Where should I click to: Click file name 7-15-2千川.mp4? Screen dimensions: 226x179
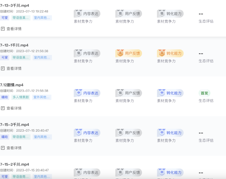coord(15,164)
